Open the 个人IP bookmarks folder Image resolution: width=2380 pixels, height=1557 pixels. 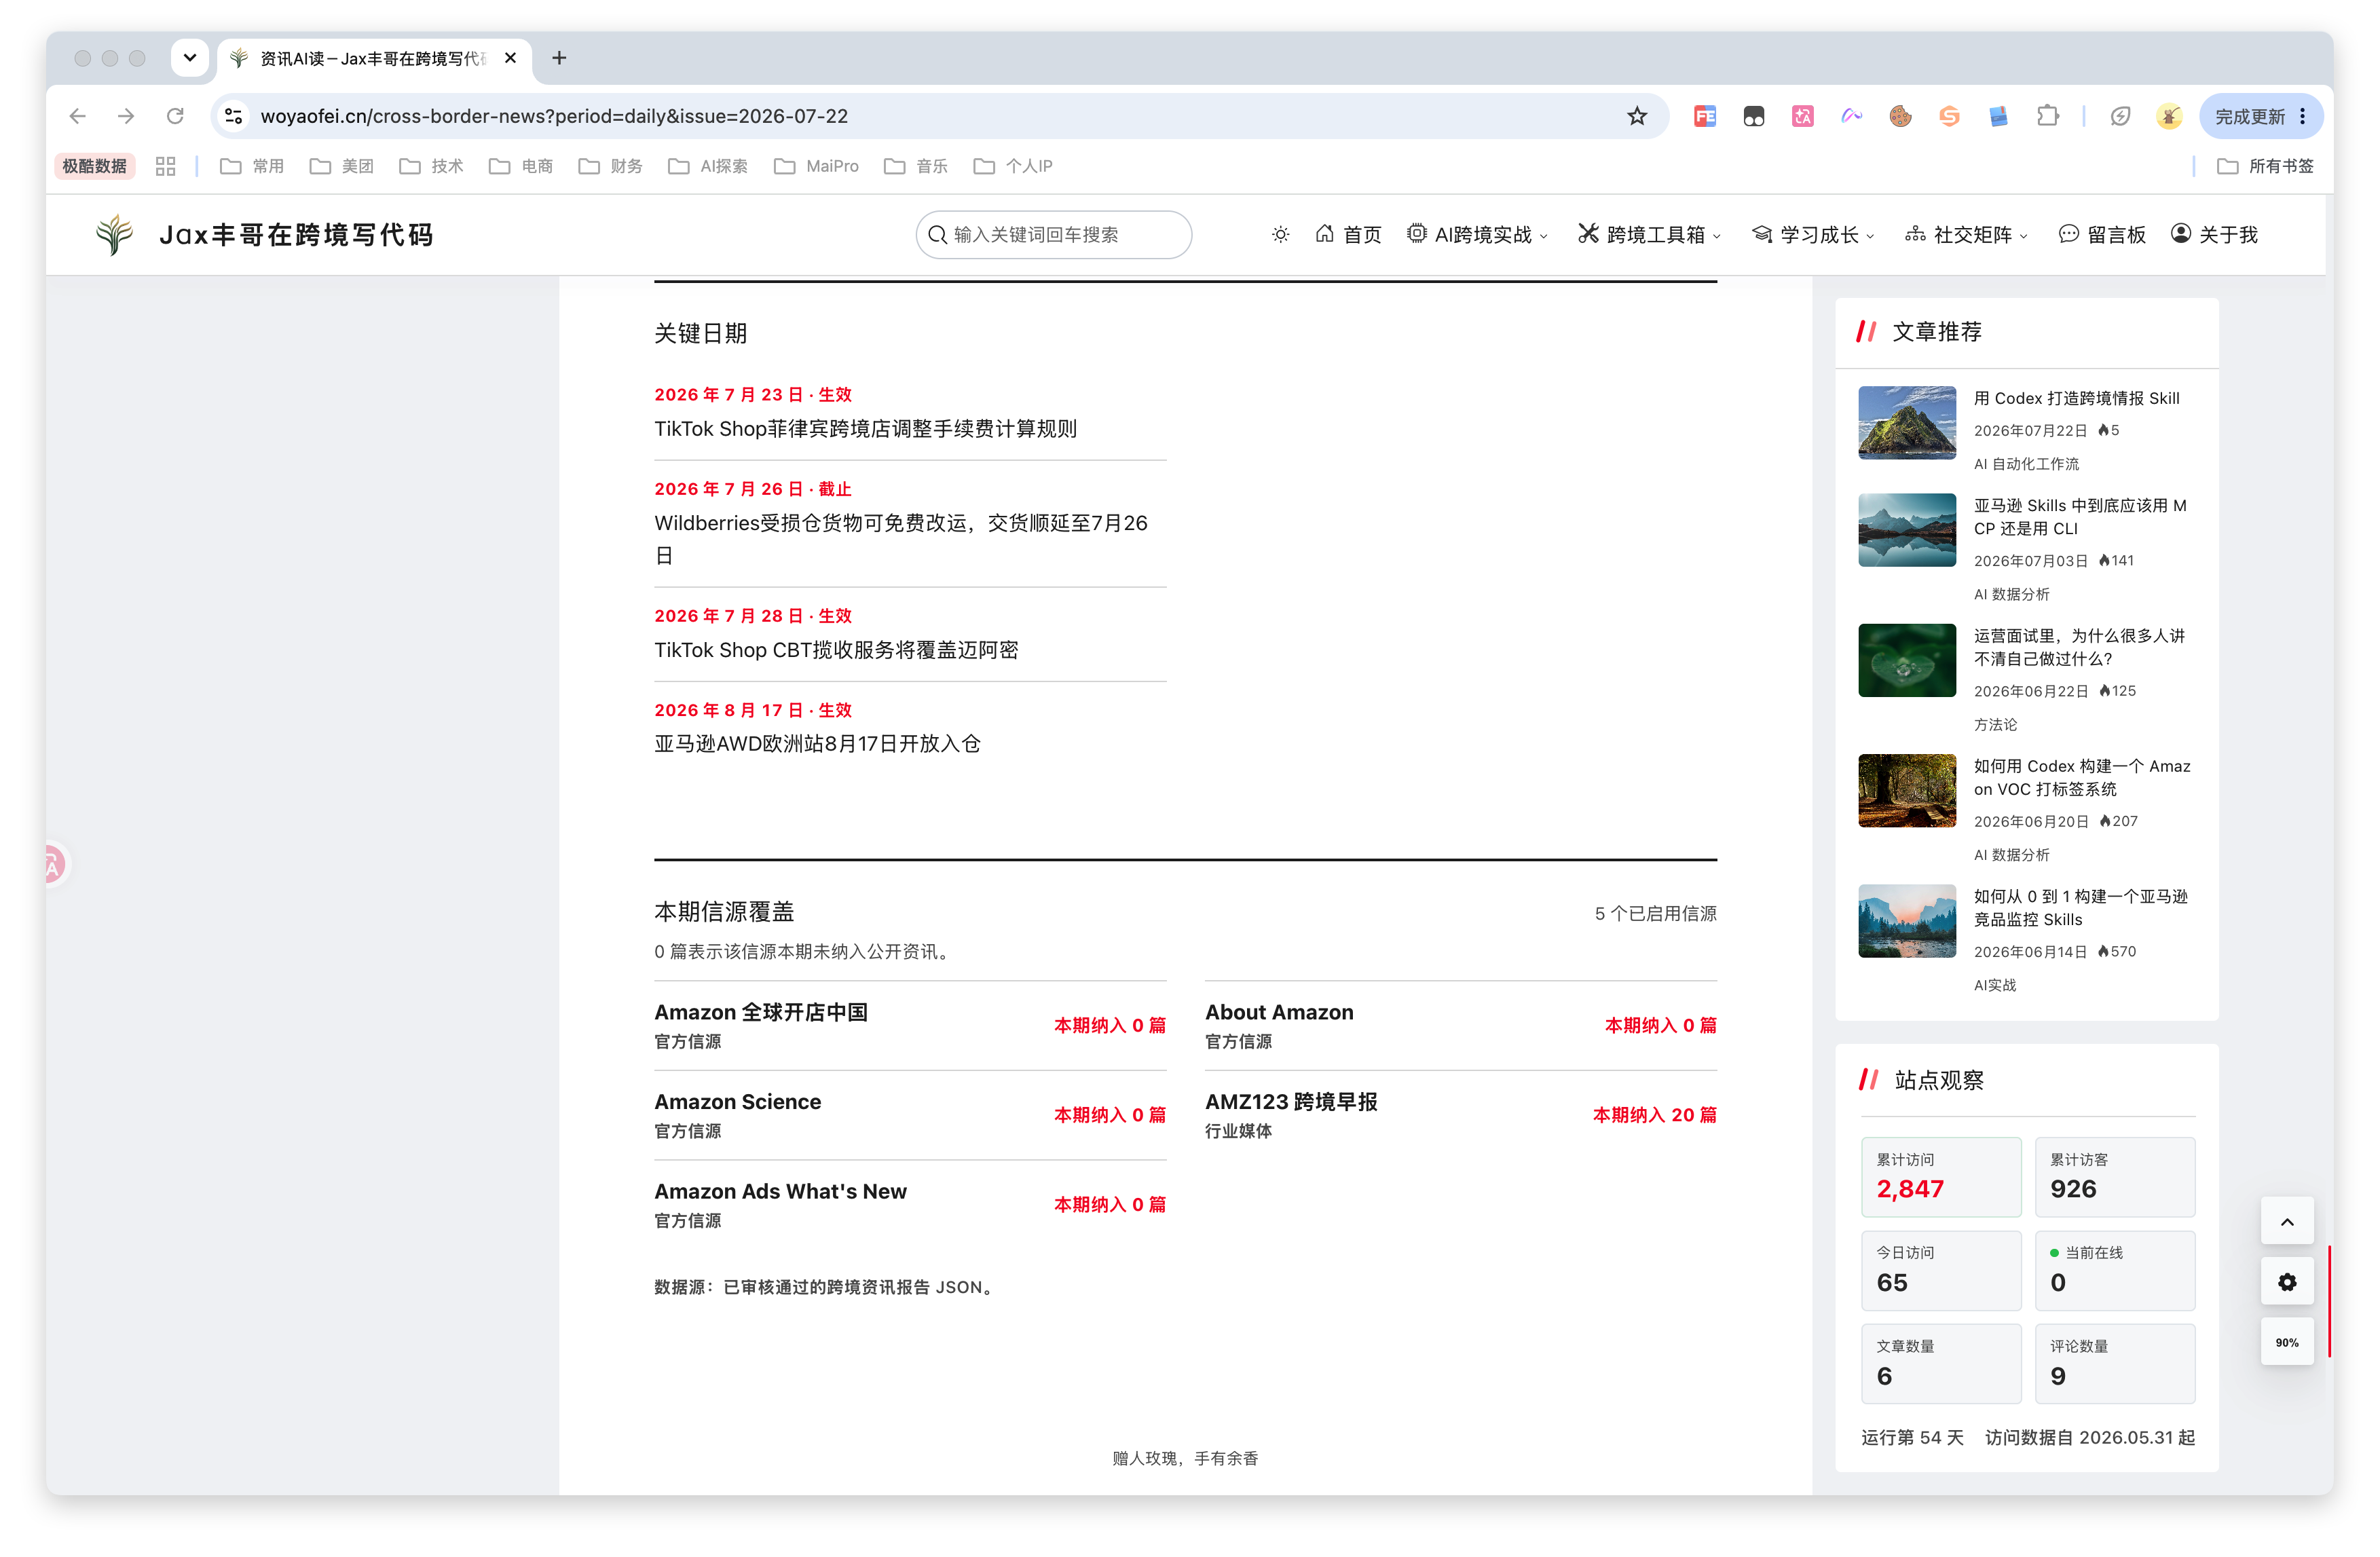(x=1013, y=166)
